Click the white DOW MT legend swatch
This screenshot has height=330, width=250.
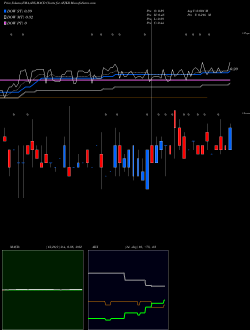point(5,17)
